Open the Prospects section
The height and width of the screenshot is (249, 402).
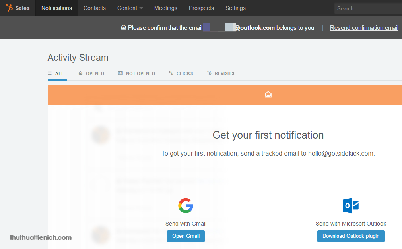(x=201, y=8)
